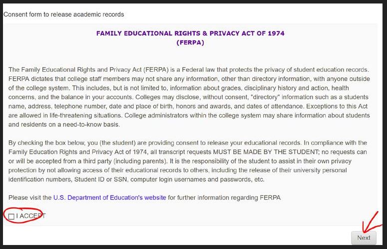Check the I ACCEPT checkbox

click(11, 217)
